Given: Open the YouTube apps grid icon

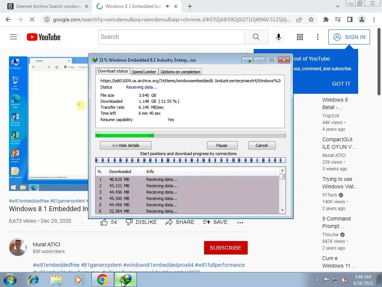Looking at the screenshot, I should [300, 37].
